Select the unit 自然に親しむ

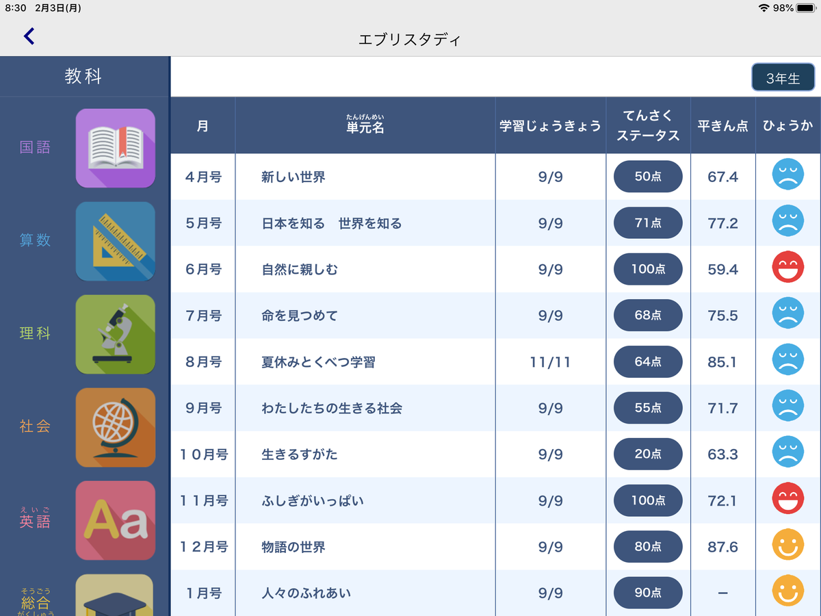(x=300, y=270)
